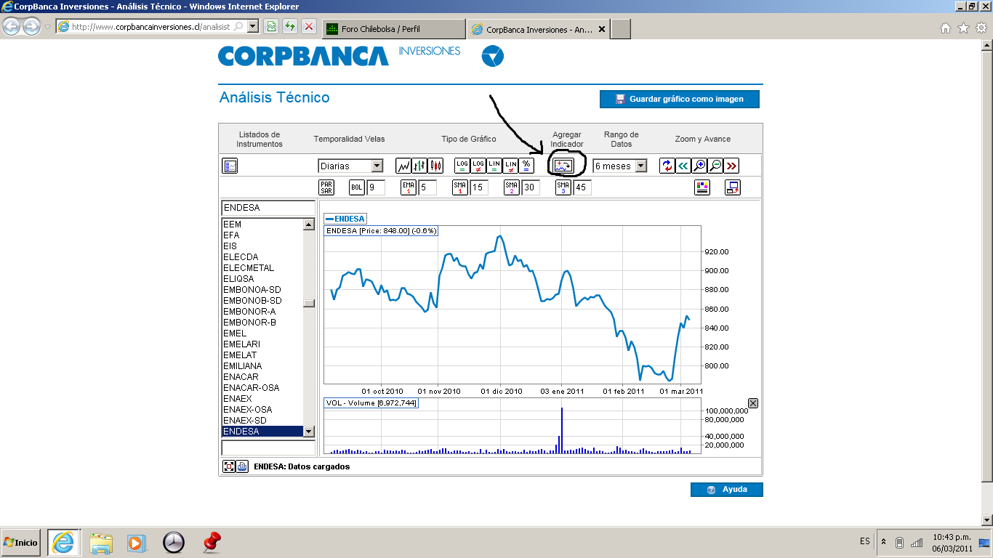This screenshot has height=558, width=993.
Task: Open Windows Media Player from taskbar
Action: coord(136,543)
